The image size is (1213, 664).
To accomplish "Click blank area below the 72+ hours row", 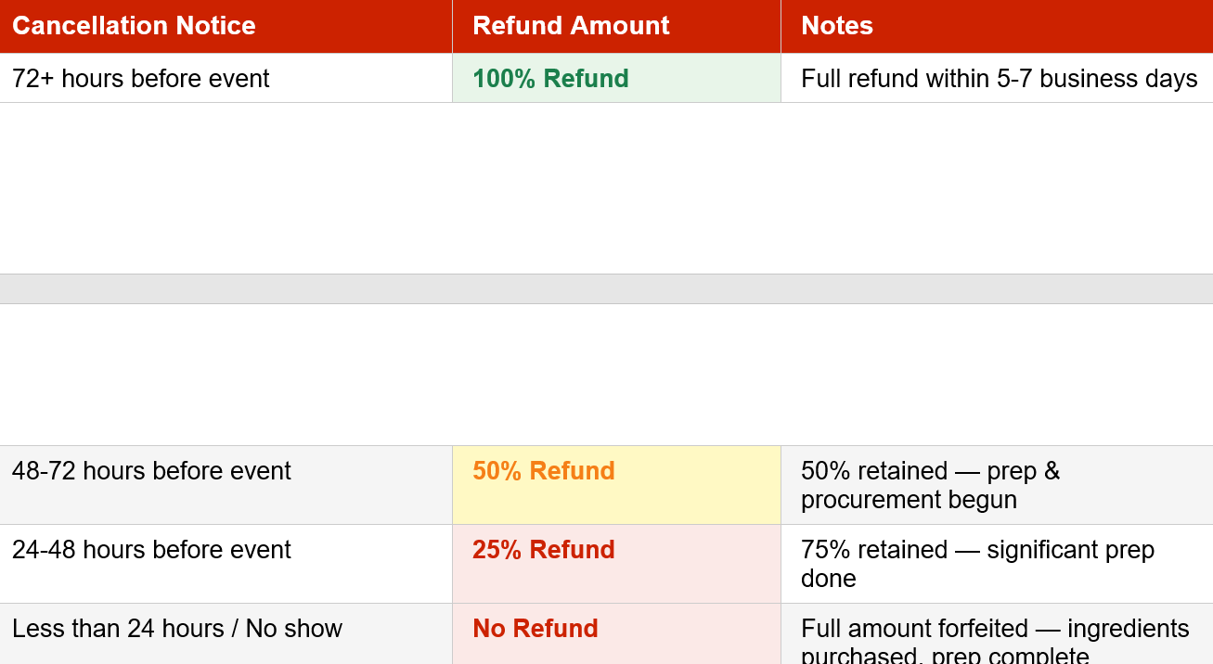I will pyautogui.click(x=606, y=188).
